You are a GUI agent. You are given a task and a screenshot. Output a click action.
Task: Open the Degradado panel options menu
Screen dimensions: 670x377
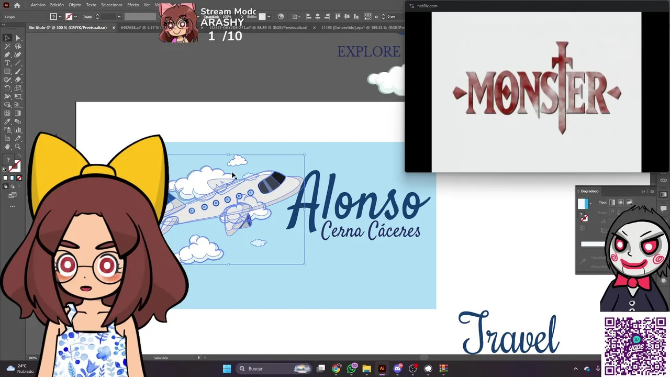(652, 191)
